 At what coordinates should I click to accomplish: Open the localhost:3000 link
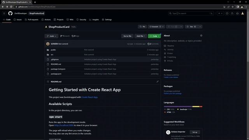64,125
